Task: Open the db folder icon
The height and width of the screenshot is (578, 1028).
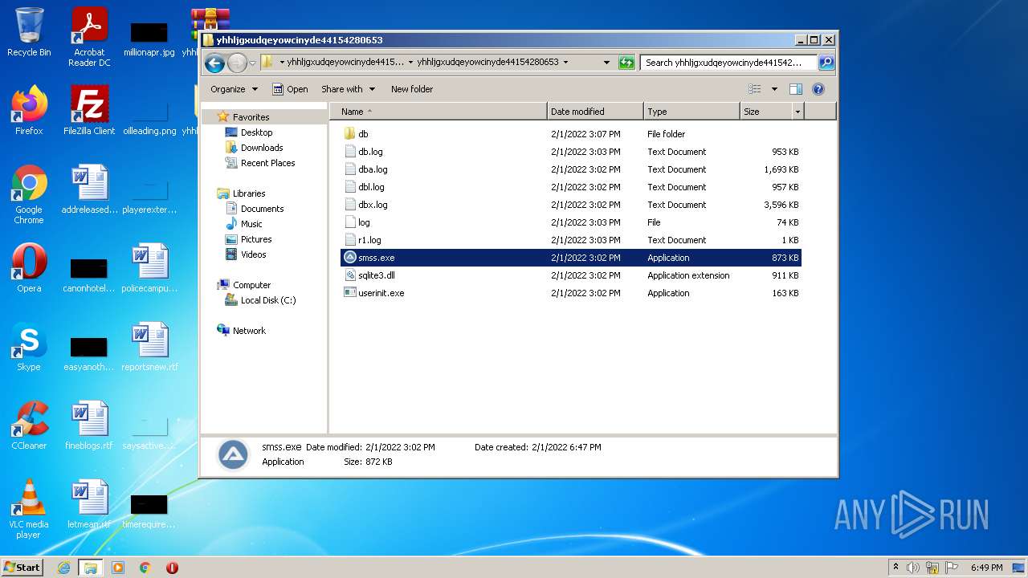Action: tap(349, 134)
